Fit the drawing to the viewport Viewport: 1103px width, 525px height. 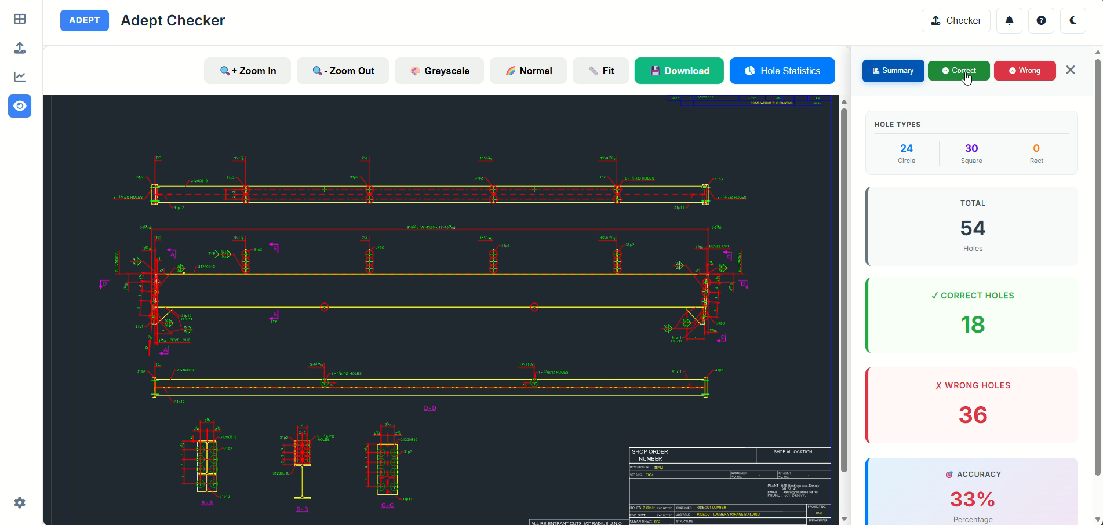click(600, 70)
